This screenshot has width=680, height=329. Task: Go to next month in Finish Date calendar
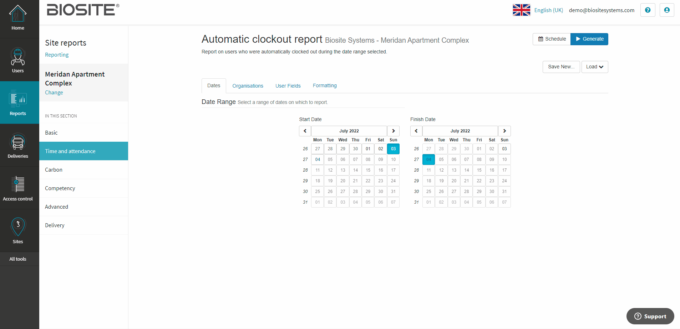504,131
